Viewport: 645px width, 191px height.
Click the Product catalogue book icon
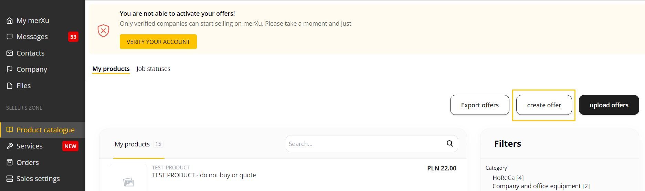pos(10,130)
